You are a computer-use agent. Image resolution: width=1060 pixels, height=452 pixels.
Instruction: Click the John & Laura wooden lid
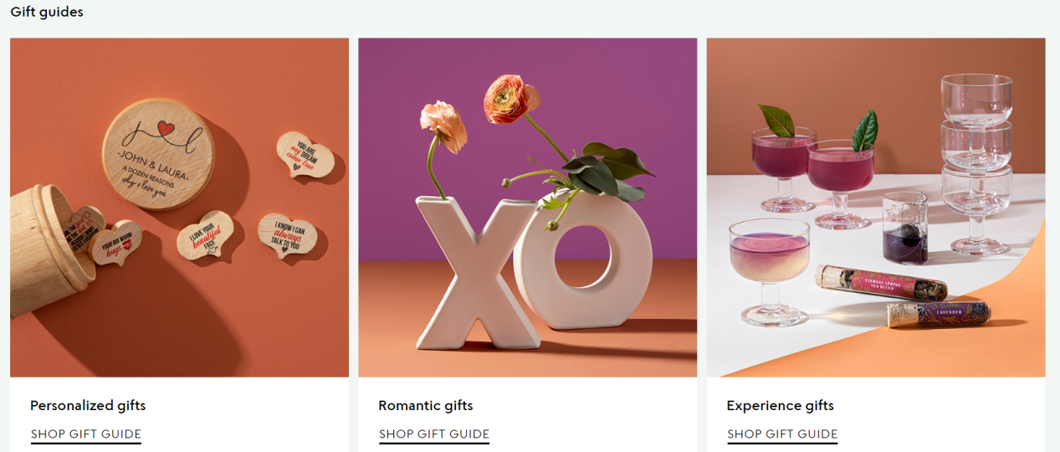[x=158, y=155]
